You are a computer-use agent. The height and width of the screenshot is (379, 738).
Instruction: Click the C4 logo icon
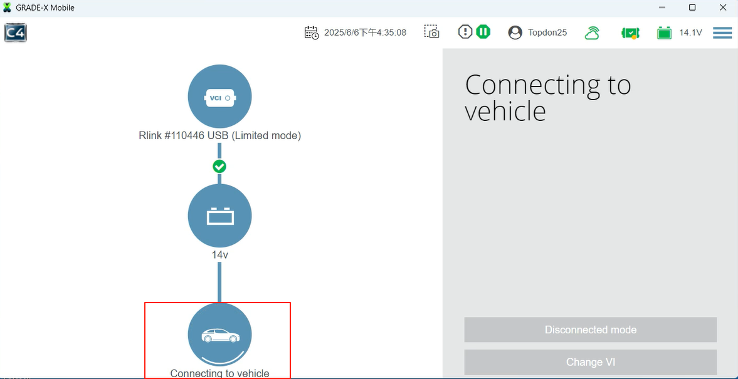[16, 33]
